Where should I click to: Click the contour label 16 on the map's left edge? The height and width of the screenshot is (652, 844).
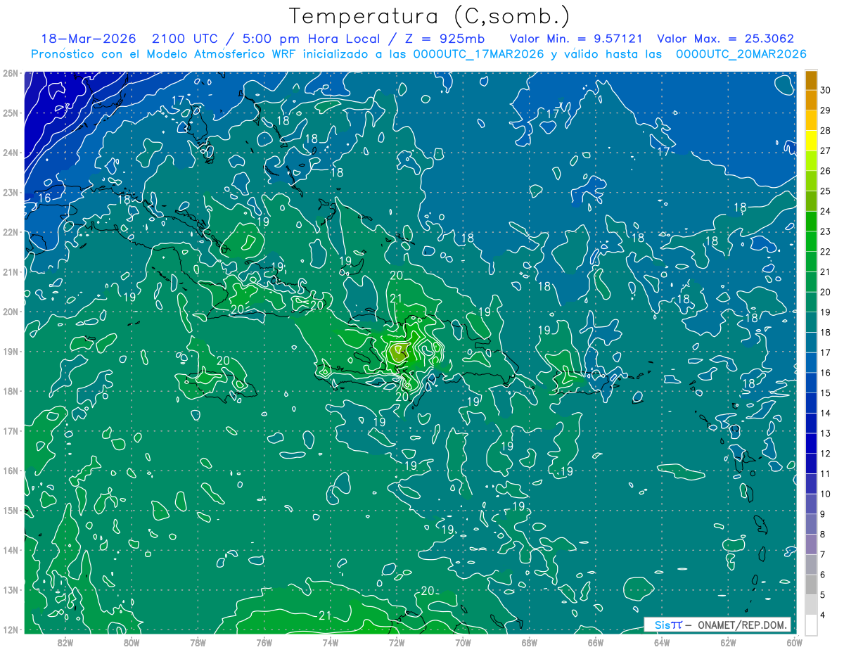click(44, 198)
